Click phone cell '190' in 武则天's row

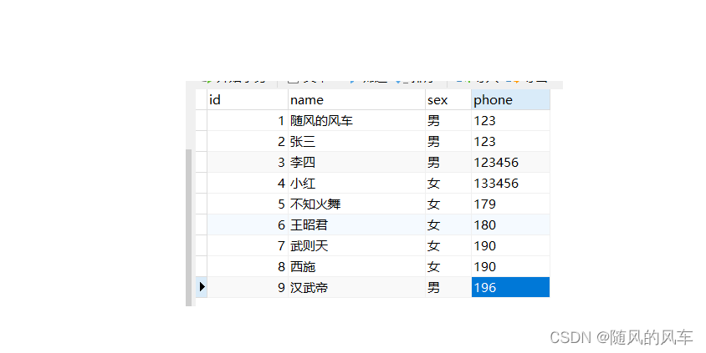pos(510,245)
